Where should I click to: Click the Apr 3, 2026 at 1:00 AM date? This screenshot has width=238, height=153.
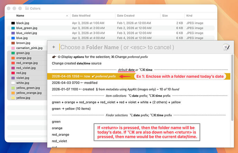click(x=88, y=23)
